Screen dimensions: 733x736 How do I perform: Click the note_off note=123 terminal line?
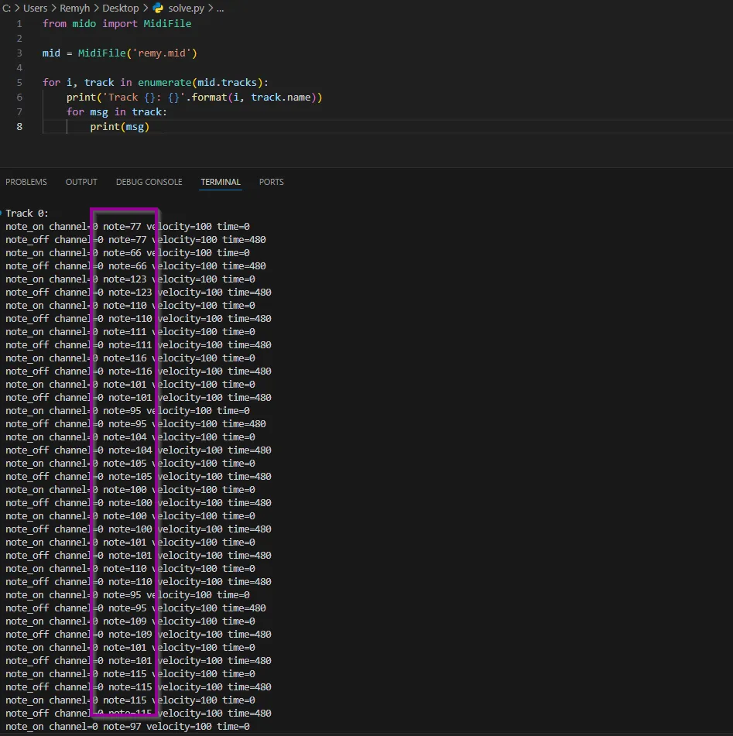(139, 292)
